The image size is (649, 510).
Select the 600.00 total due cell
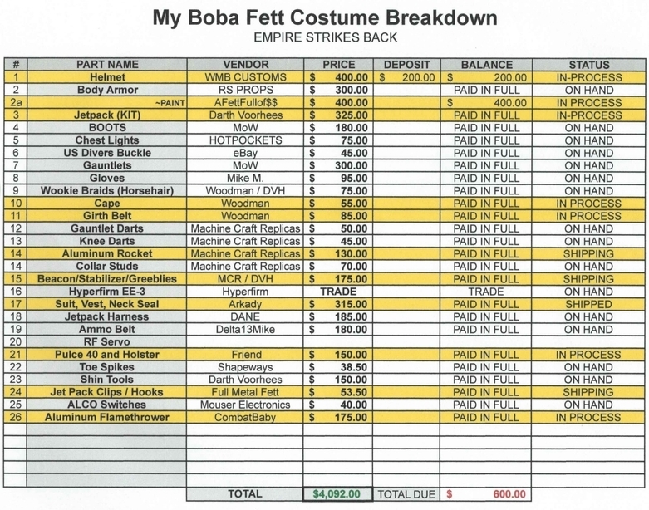point(486,494)
